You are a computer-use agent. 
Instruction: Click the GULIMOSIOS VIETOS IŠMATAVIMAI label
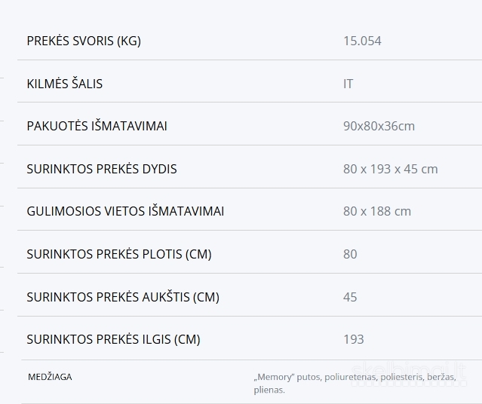[125, 211]
